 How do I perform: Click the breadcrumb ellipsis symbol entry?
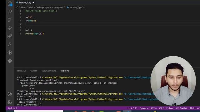[85, 7]
